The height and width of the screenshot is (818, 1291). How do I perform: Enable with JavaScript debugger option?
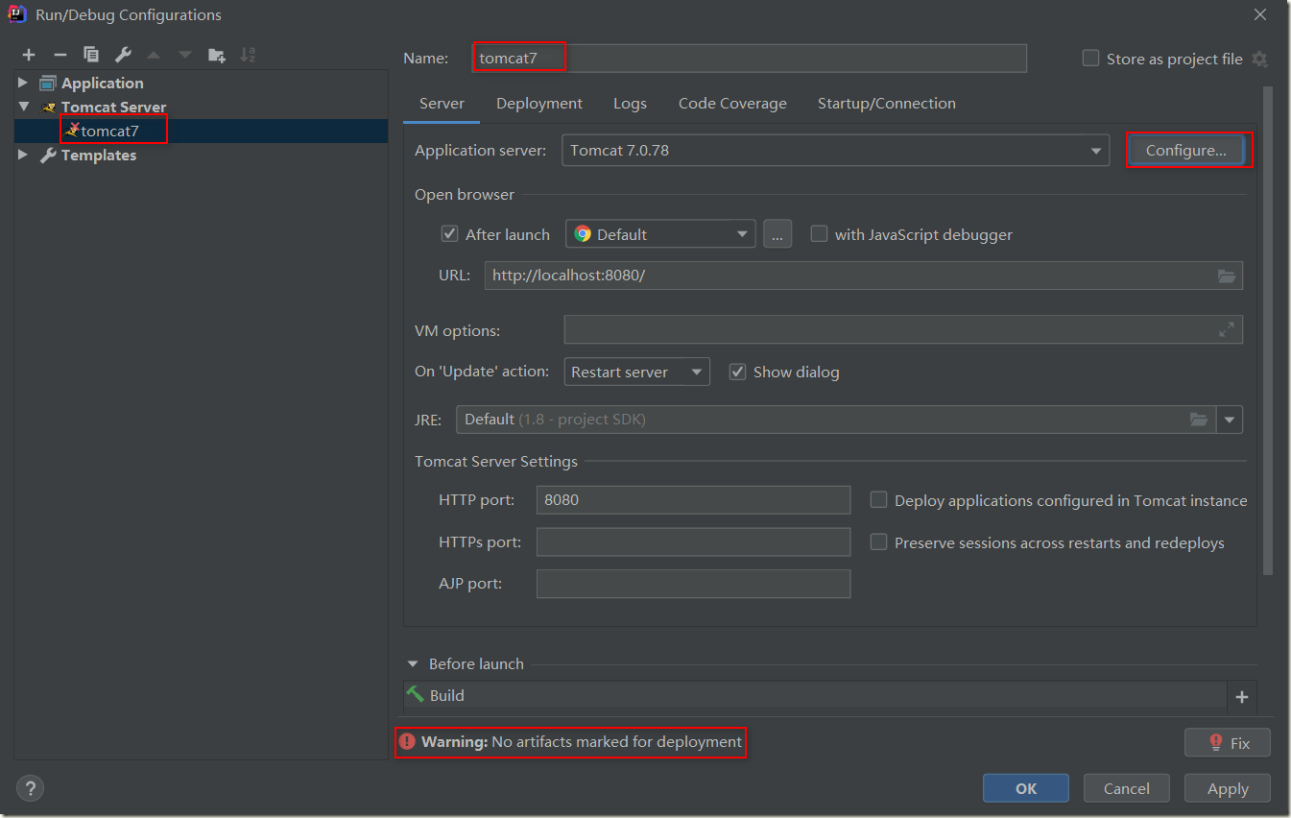point(819,233)
